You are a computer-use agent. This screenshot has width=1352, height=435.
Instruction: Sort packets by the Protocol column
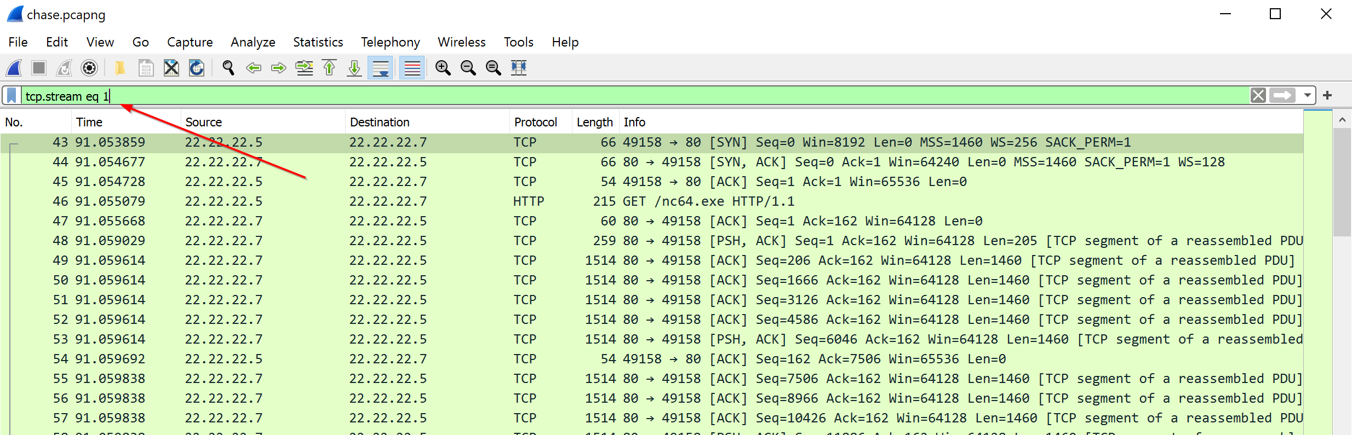541,122
